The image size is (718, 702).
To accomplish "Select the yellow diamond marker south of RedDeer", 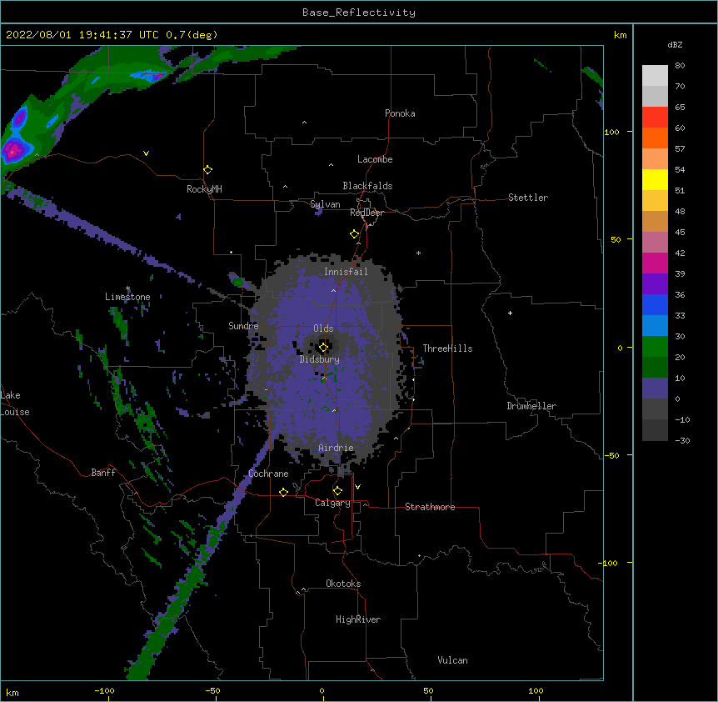I will click(x=355, y=234).
